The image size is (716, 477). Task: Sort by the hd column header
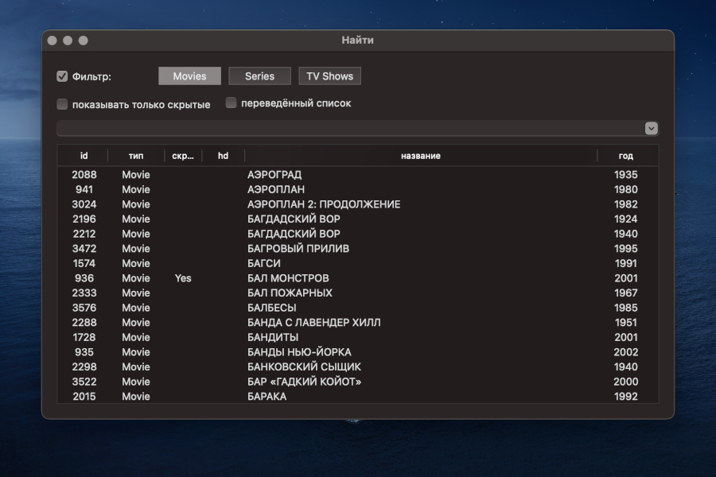click(223, 156)
